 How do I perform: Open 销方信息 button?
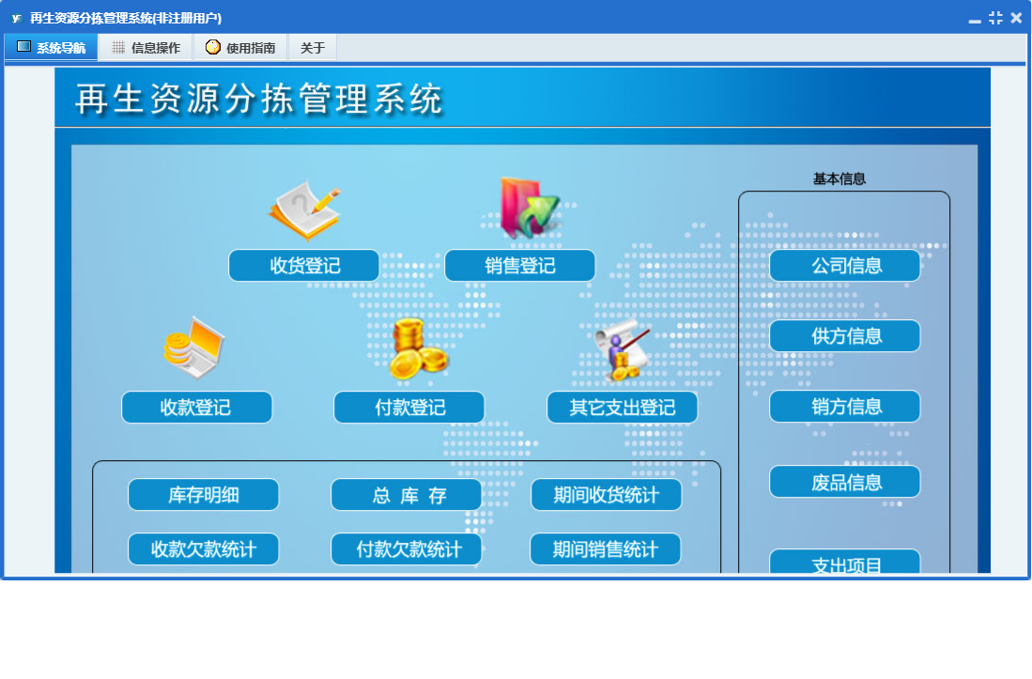(x=845, y=406)
